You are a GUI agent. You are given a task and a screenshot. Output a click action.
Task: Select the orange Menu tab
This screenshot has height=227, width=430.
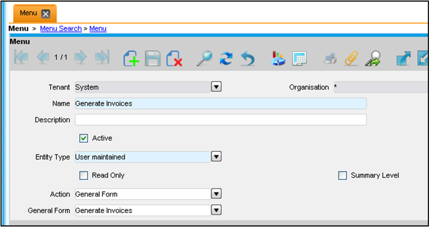click(x=29, y=13)
